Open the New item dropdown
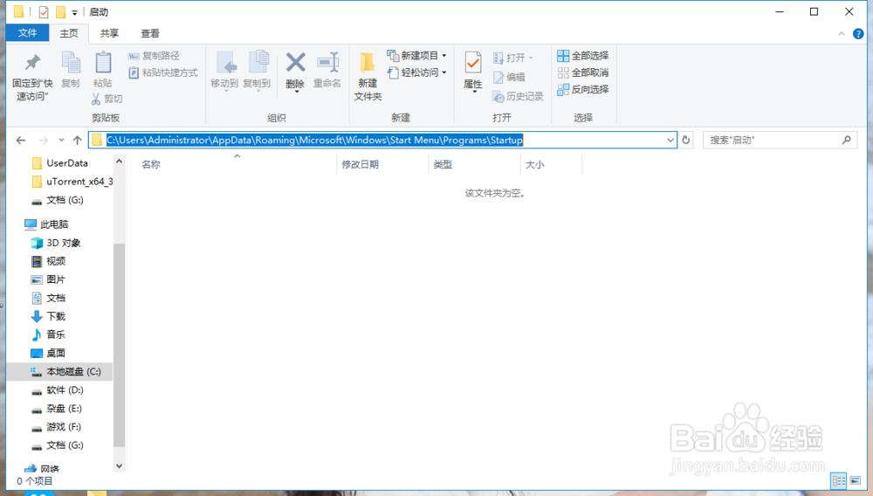Viewport: 873px width, 496px height. pos(417,56)
